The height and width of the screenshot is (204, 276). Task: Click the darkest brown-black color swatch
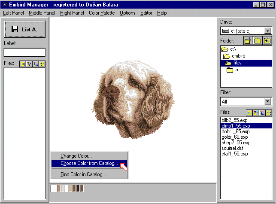point(78,188)
